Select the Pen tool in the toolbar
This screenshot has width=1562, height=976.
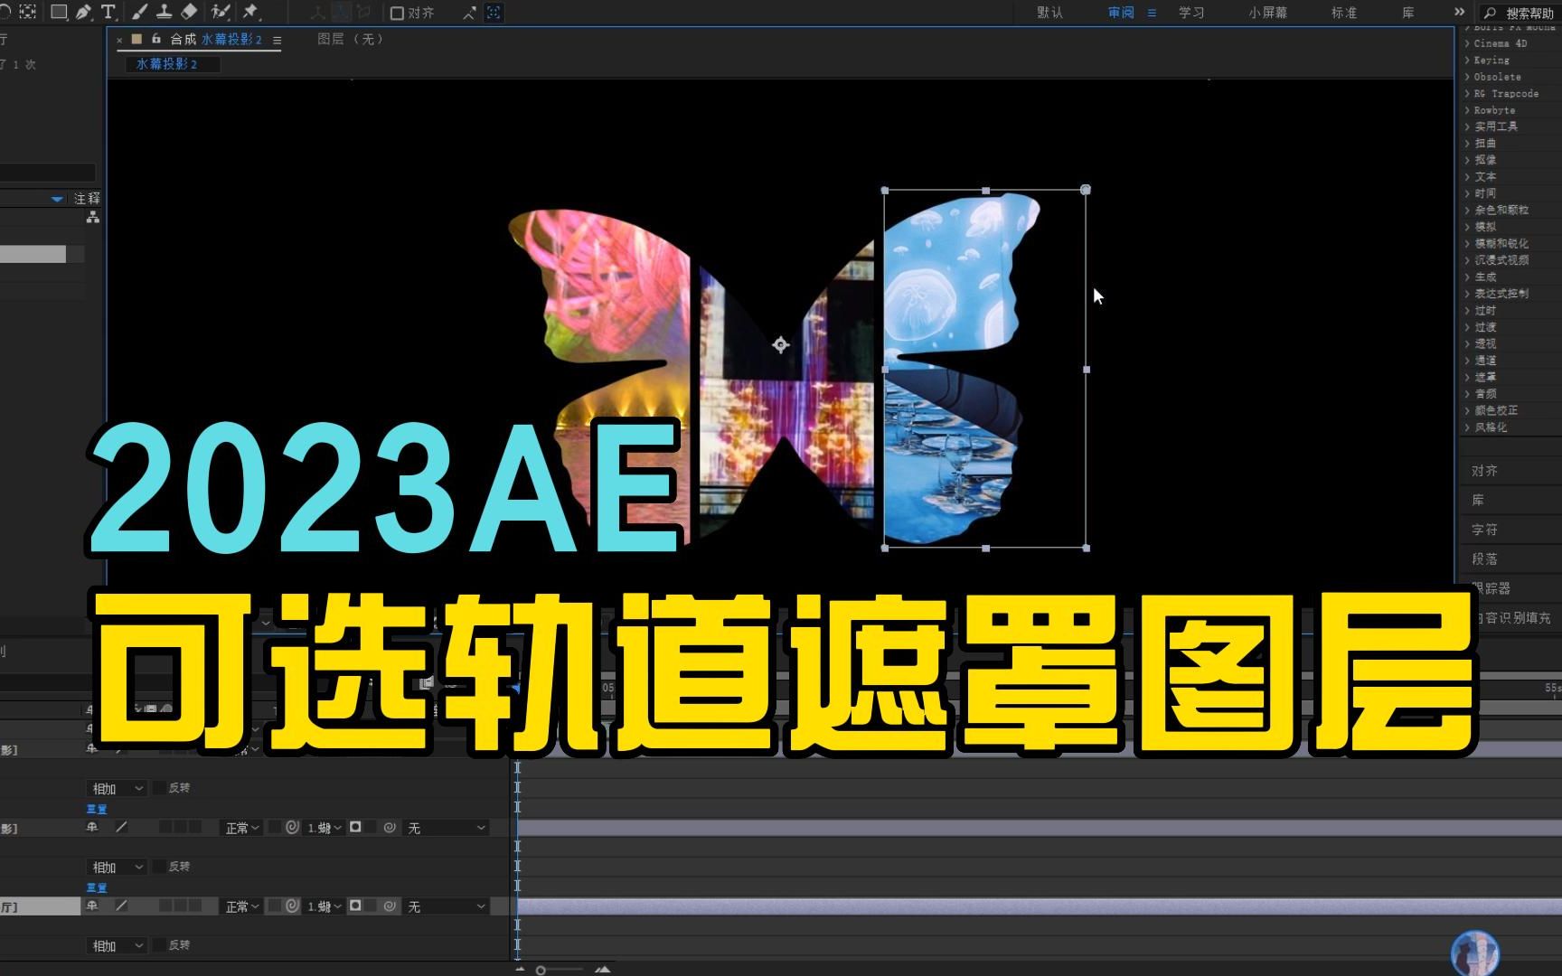tap(84, 13)
